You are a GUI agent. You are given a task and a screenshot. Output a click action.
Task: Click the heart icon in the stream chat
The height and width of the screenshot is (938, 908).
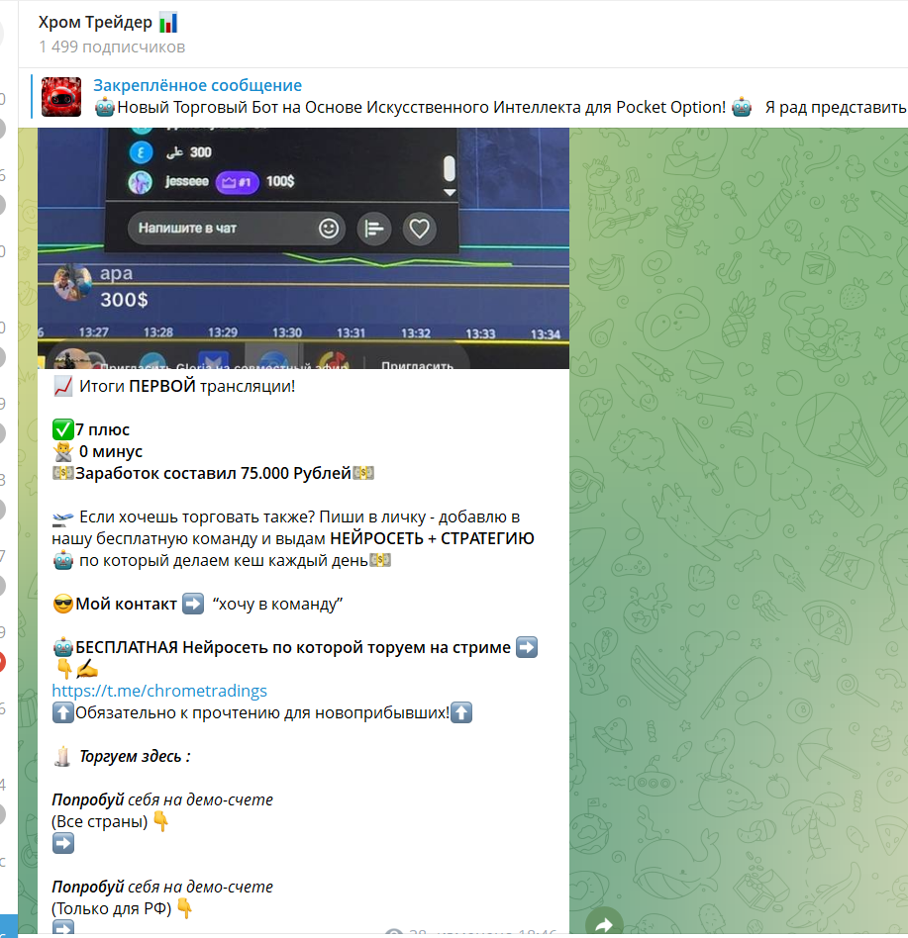(420, 229)
